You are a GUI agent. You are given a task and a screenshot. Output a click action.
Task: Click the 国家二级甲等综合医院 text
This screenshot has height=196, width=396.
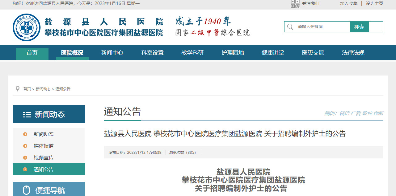tap(213, 33)
